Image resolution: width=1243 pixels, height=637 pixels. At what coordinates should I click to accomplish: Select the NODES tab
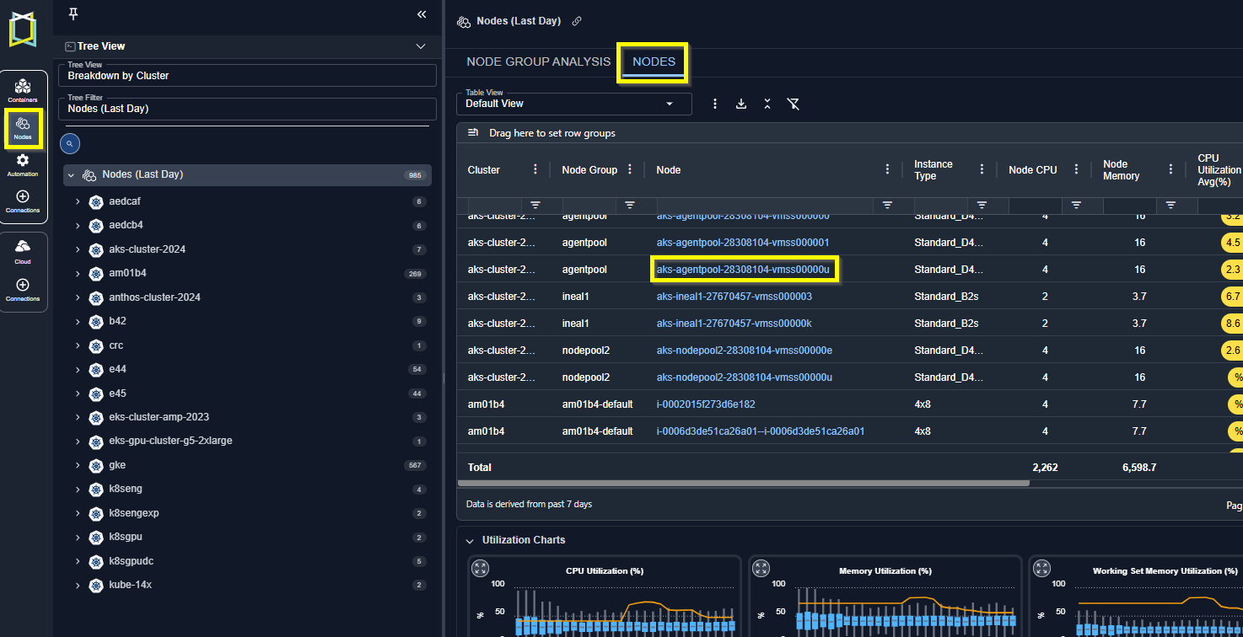[654, 62]
